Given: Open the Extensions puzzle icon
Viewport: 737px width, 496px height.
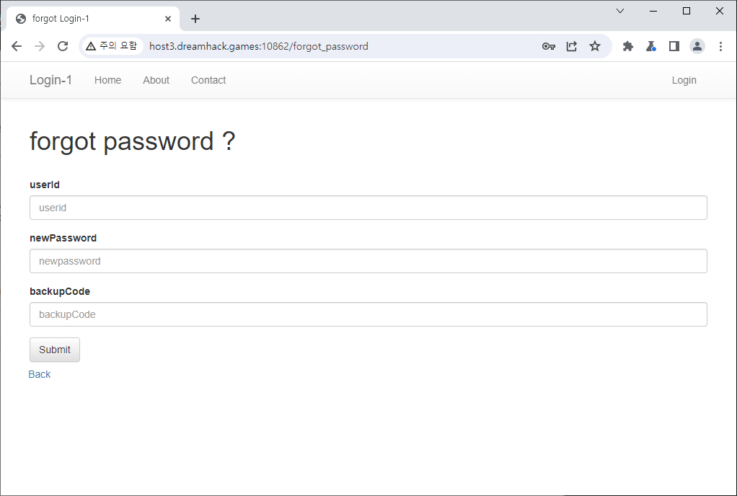Looking at the screenshot, I should click(628, 46).
